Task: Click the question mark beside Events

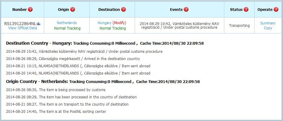Action: pos(186,9)
